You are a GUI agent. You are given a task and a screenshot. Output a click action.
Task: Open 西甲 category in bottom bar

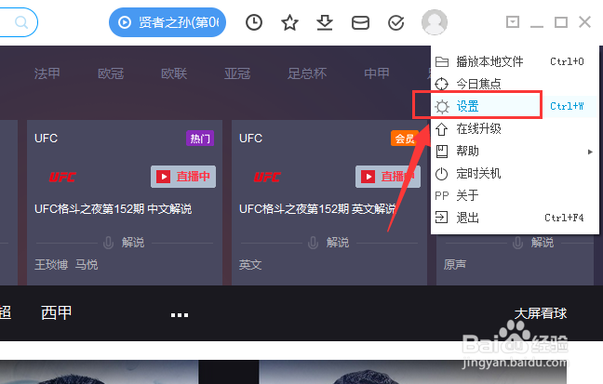point(57,313)
